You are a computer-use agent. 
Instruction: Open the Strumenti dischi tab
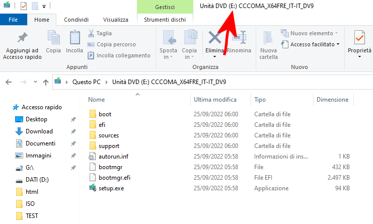pos(165,20)
